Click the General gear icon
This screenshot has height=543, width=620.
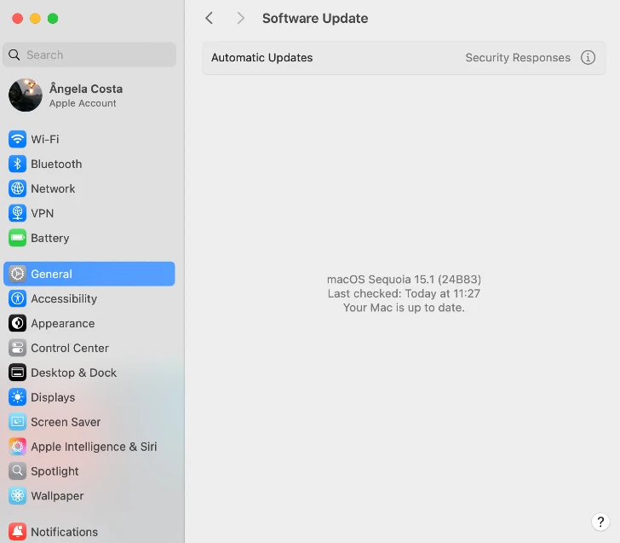pyautogui.click(x=17, y=274)
